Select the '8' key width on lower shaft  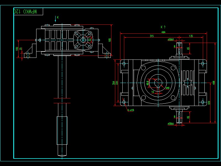[175, 116]
